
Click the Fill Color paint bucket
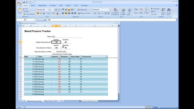tap(53, 13)
